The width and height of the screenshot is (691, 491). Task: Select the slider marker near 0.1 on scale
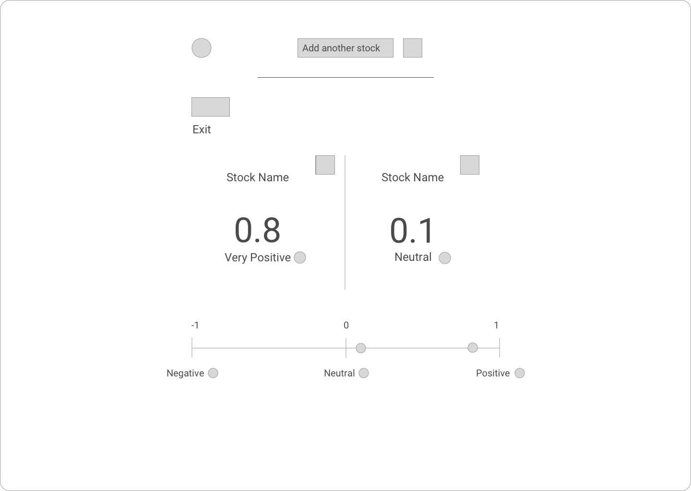point(361,348)
